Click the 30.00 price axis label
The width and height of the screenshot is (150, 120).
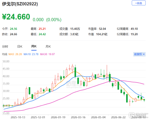(6, 91)
